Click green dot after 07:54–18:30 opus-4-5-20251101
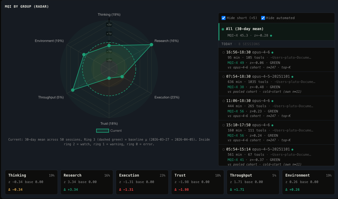Image resolution: width=338 pixels, height=199 pixels. pyautogui.click(x=292, y=77)
